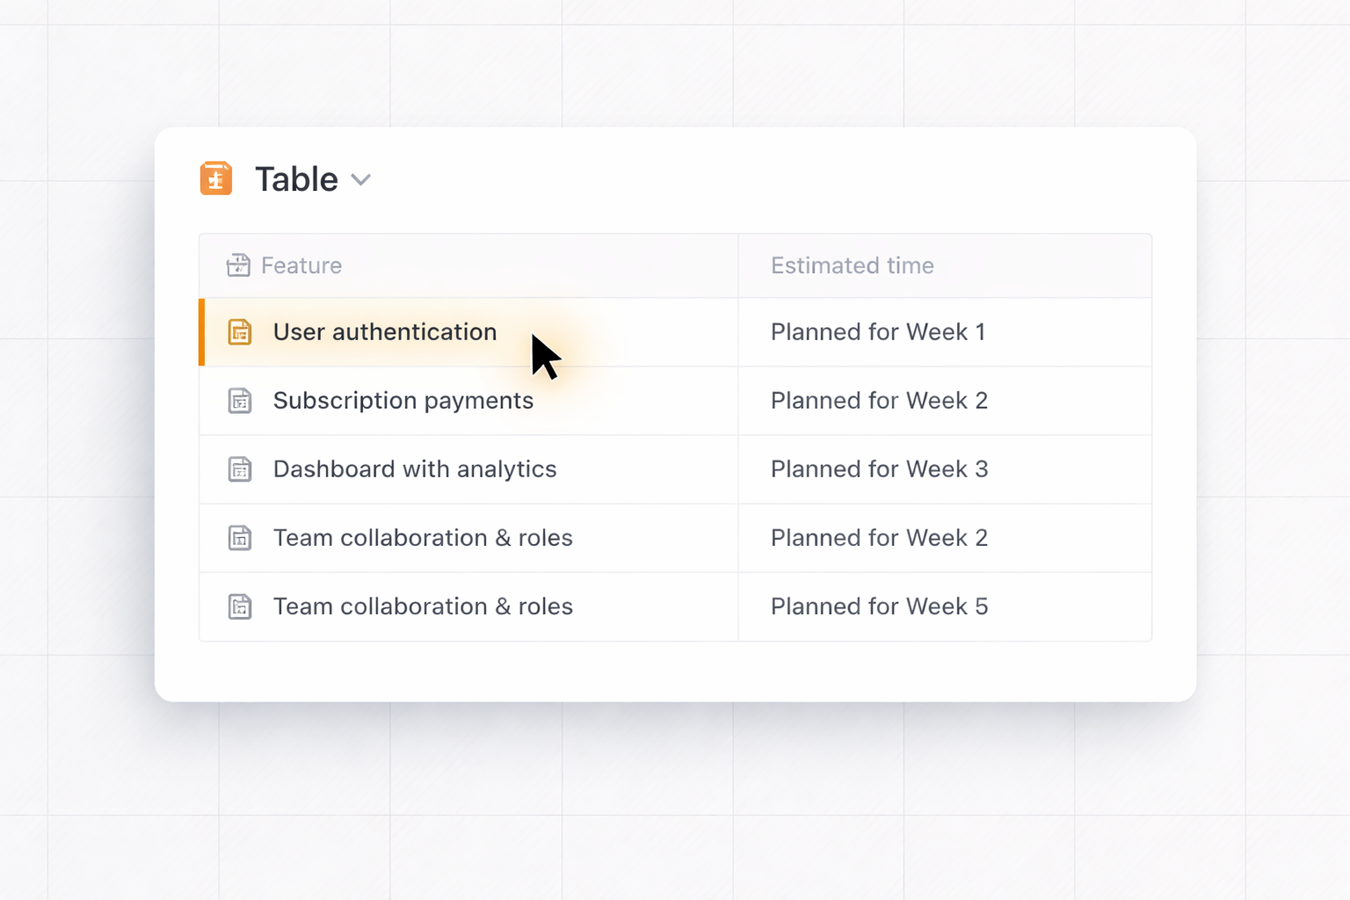Select Subscription payments' Planned for Week 2 cell
Screen dimensions: 1350x900
point(879,401)
